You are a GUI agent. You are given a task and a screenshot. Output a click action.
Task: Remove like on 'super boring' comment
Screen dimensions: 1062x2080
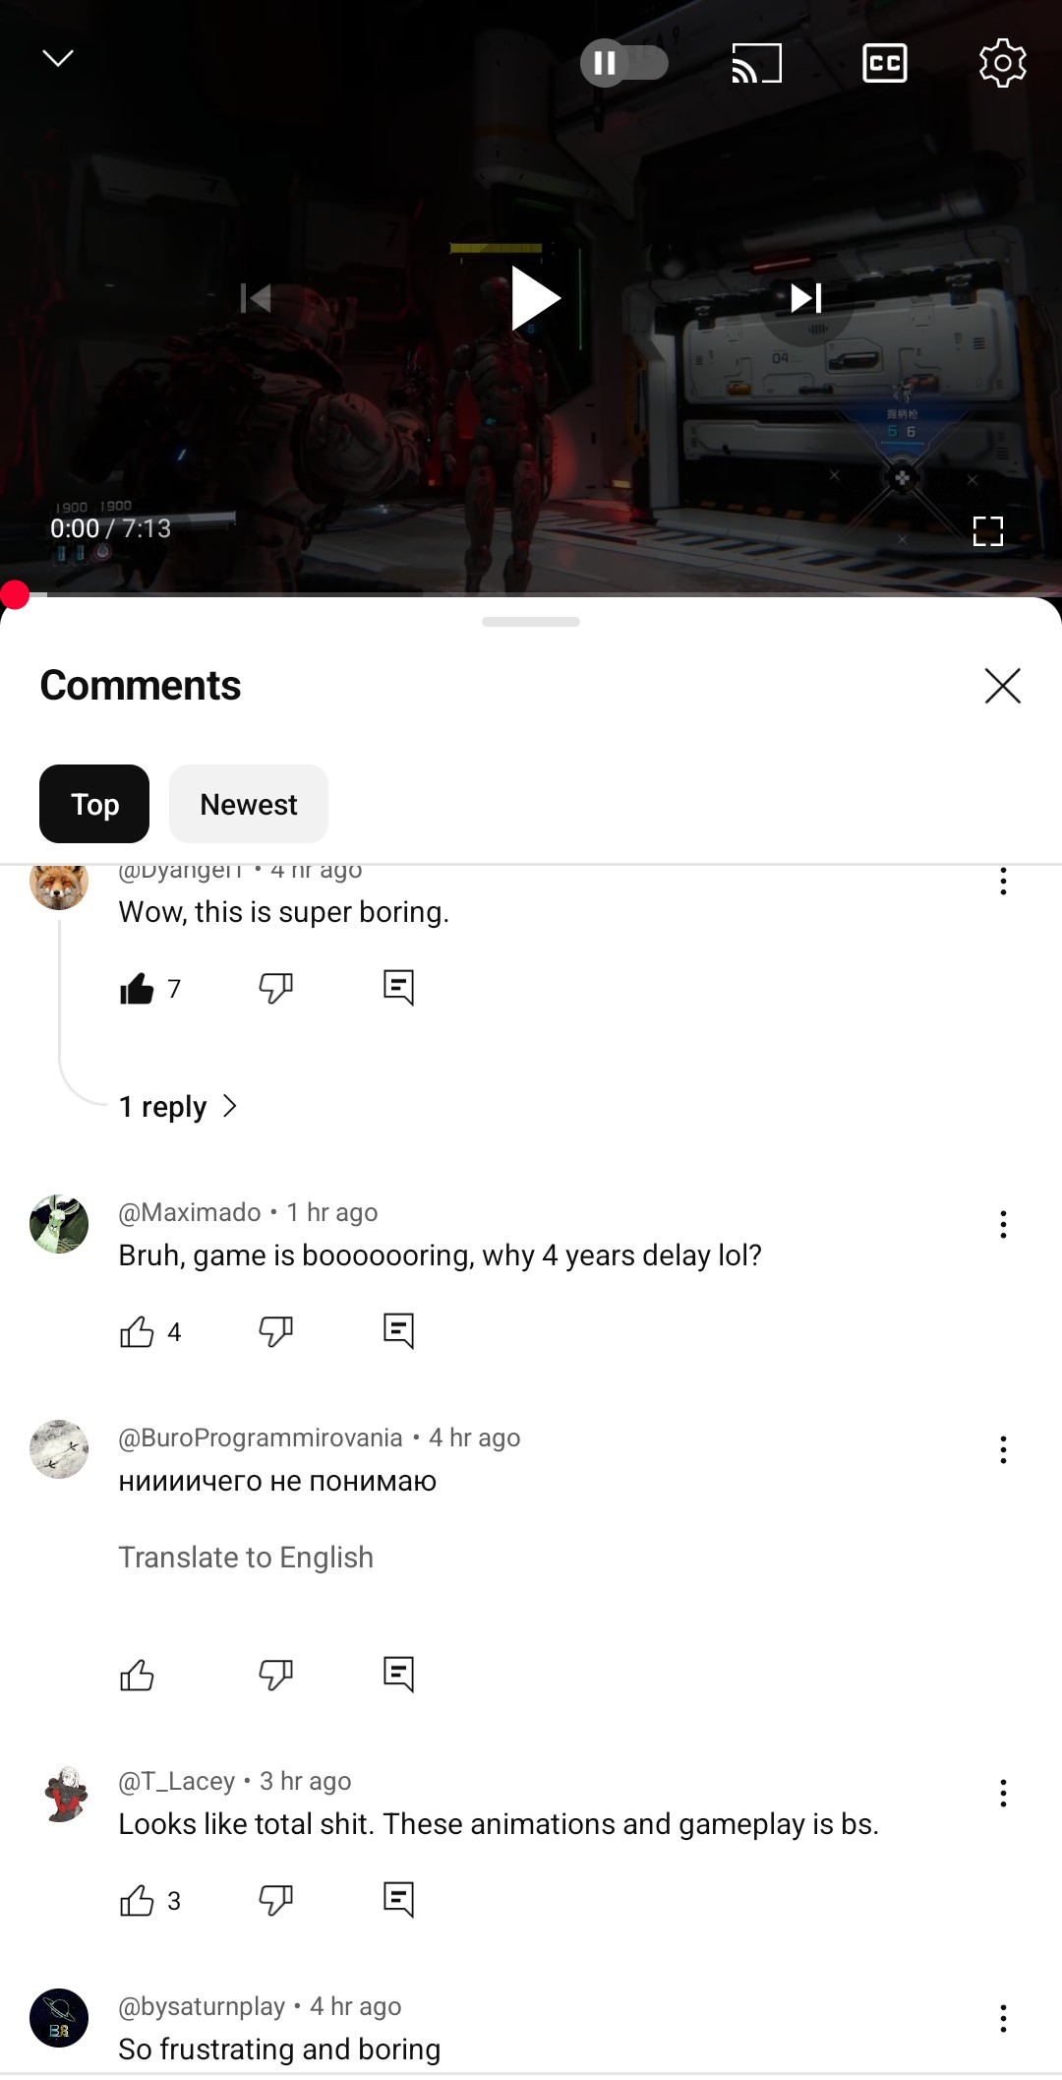coord(137,988)
